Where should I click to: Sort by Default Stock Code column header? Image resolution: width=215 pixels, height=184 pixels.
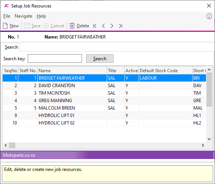[x=166, y=71]
